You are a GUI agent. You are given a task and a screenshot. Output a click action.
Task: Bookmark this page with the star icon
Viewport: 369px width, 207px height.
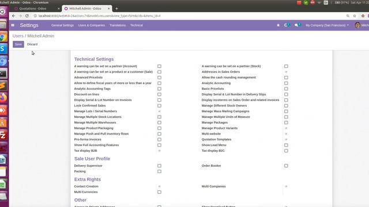tap(355, 16)
